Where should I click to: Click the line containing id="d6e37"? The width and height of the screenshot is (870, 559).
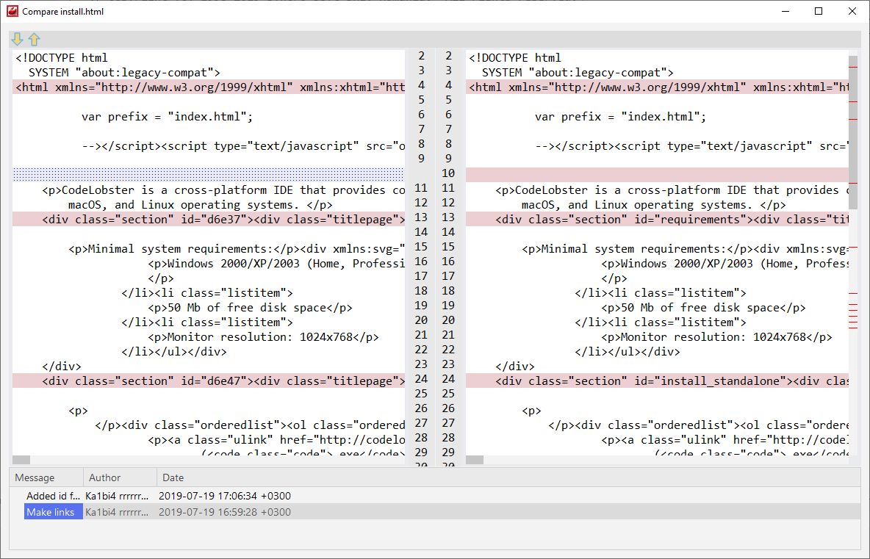coord(209,220)
